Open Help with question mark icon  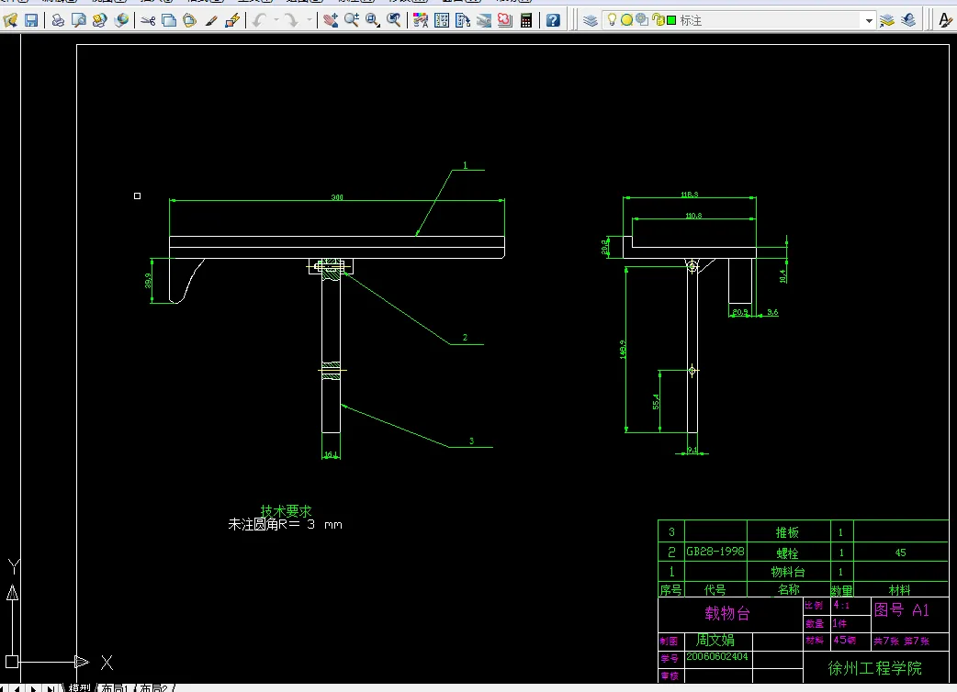click(x=553, y=20)
